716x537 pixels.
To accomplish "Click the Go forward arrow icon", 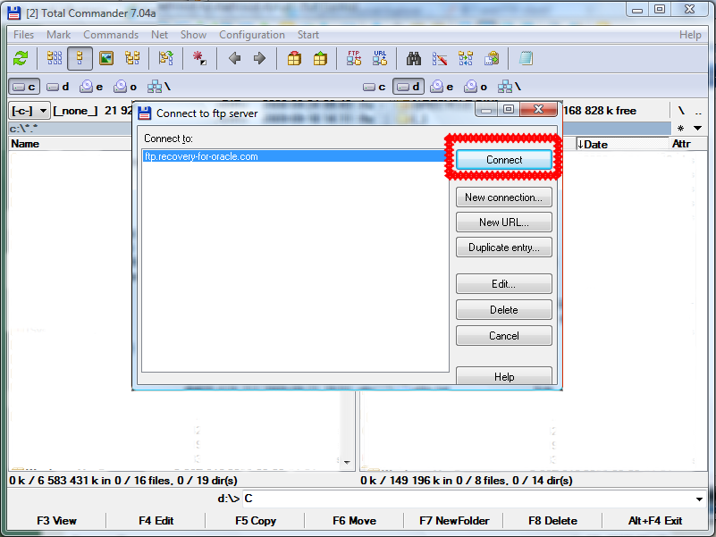I will [x=259, y=59].
